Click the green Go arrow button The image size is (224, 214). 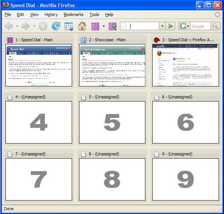170,26
